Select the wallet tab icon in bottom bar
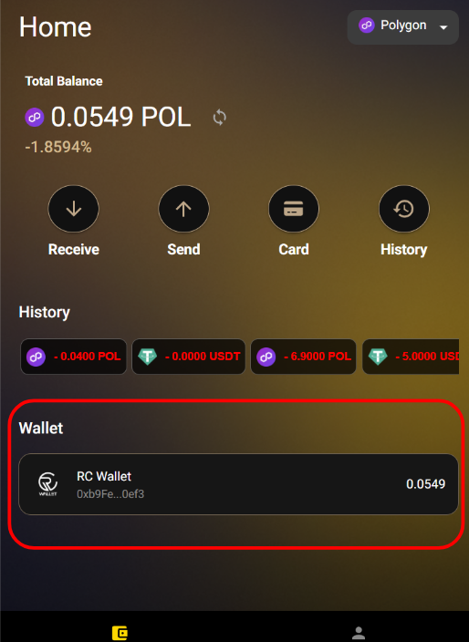The height and width of the screenshot is (642, 469). 120,633
